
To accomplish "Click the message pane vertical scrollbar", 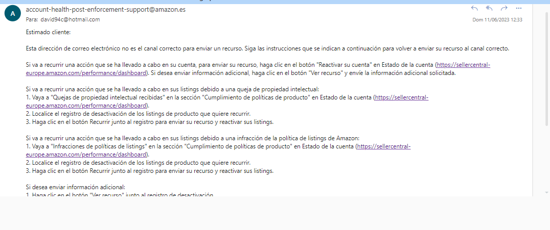I will tap(534, 102).
